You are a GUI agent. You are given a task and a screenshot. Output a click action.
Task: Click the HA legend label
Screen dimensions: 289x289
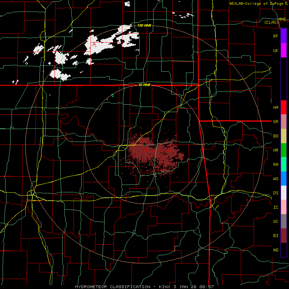pos(276,107)
